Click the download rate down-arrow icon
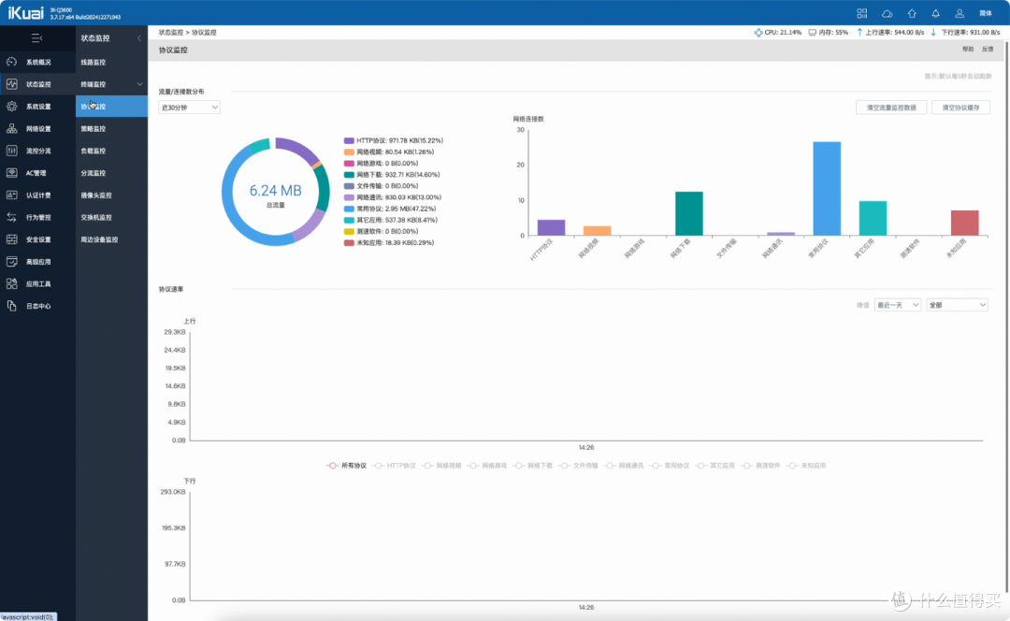 coord(933,32)
